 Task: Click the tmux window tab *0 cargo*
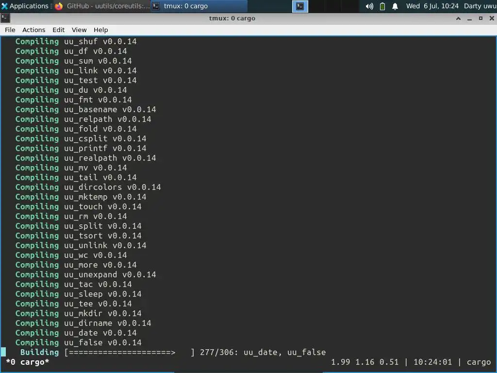[x=28, y=362]
